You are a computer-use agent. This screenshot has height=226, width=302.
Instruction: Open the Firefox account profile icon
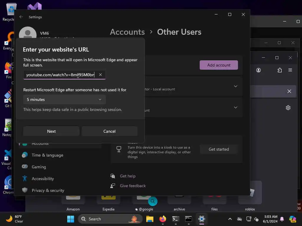258,70
